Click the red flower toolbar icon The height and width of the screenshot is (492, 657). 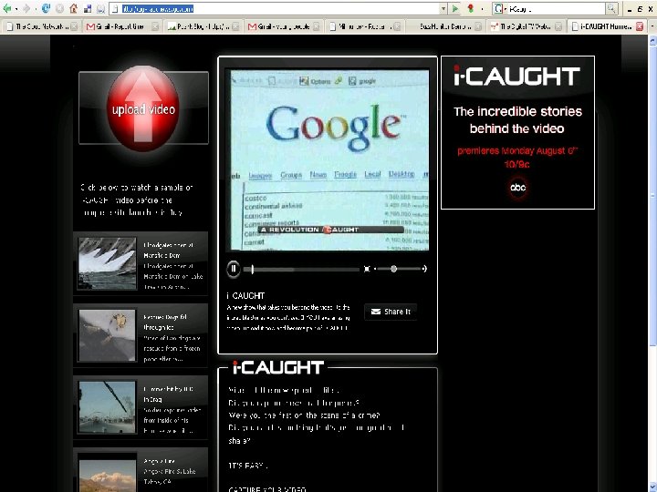pyautogui.click(x=471, y=8)
